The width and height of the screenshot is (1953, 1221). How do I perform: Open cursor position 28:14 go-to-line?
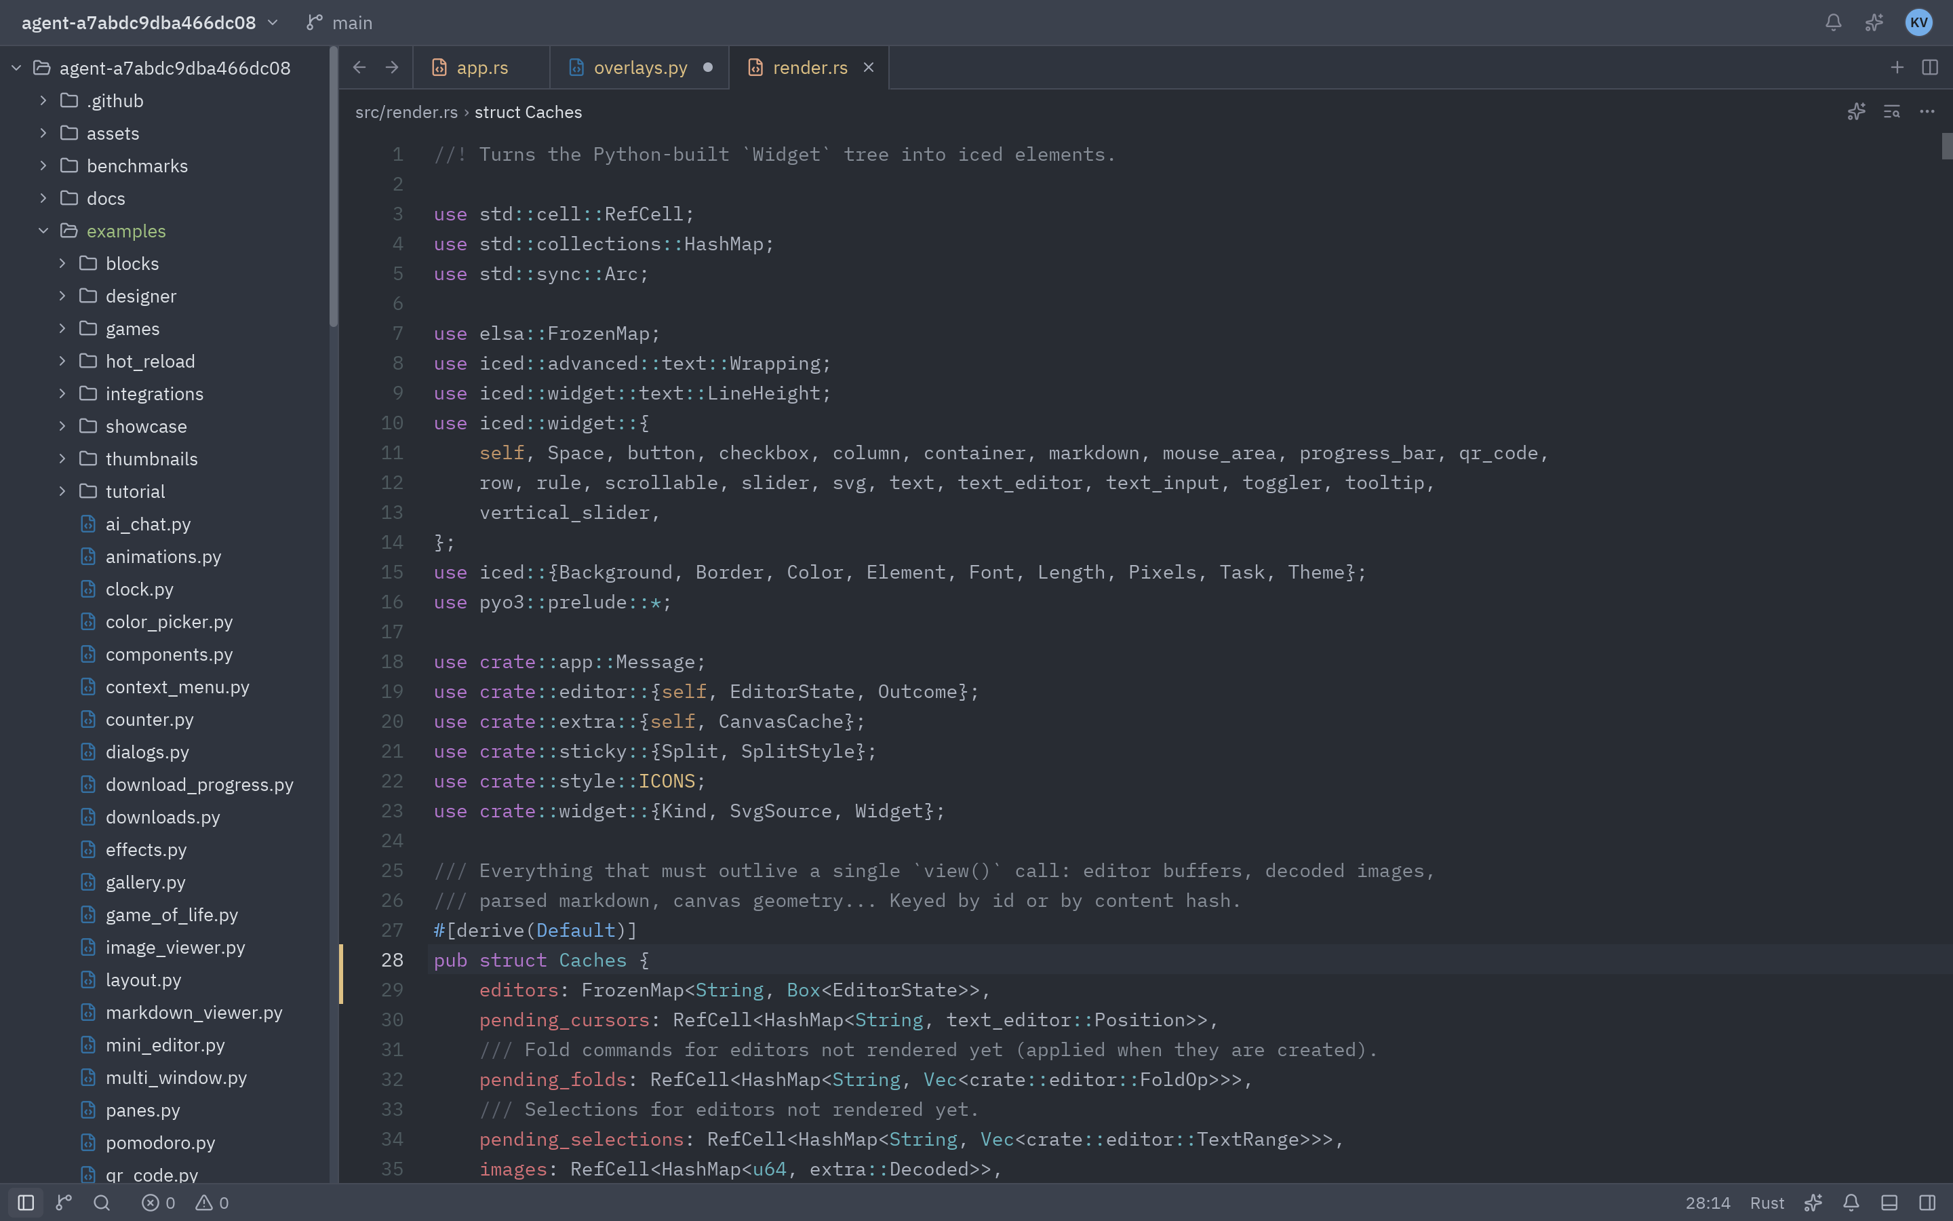(1708, 1203)
